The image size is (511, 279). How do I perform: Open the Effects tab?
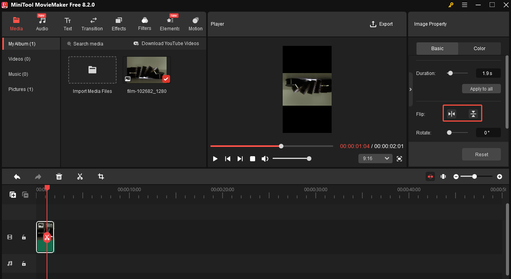(119, 24)
